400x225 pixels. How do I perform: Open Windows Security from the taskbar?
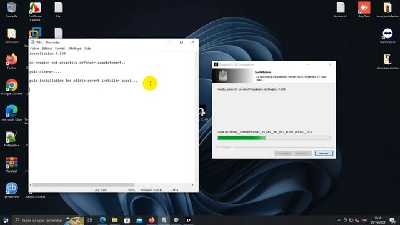coord(176,220)
